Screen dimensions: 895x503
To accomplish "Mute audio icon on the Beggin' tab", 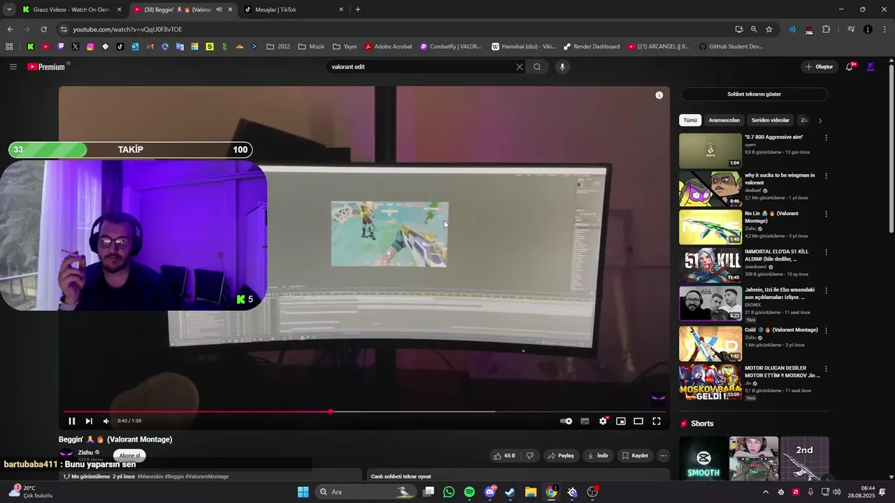I will 219,10.
